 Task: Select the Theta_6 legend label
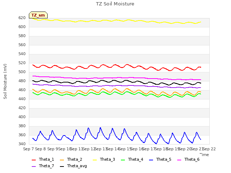(192, 159)
